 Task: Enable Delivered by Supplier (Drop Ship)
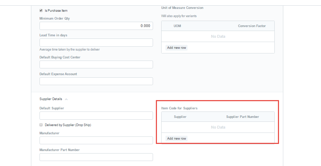41,125
